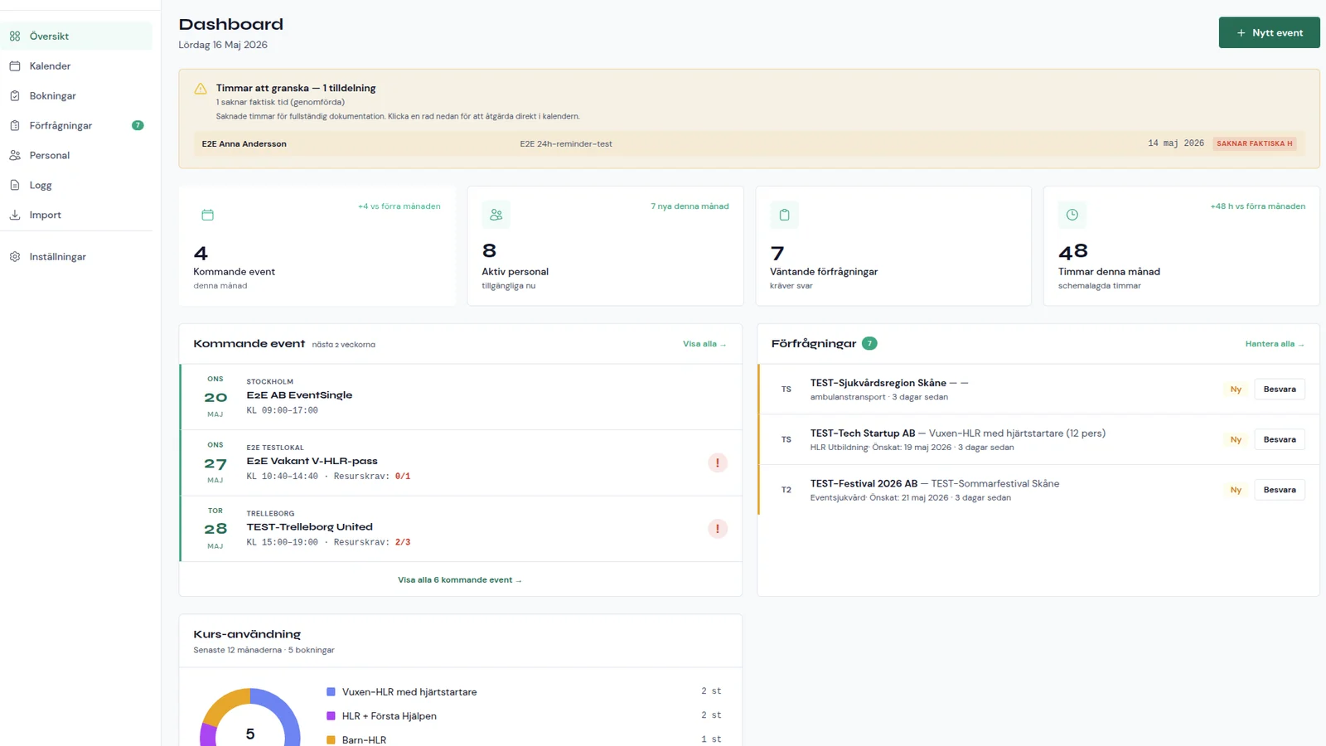Open the E2E Anna Andersson hours review row
Screen dimensions: 1326x746
pos(749,144)
